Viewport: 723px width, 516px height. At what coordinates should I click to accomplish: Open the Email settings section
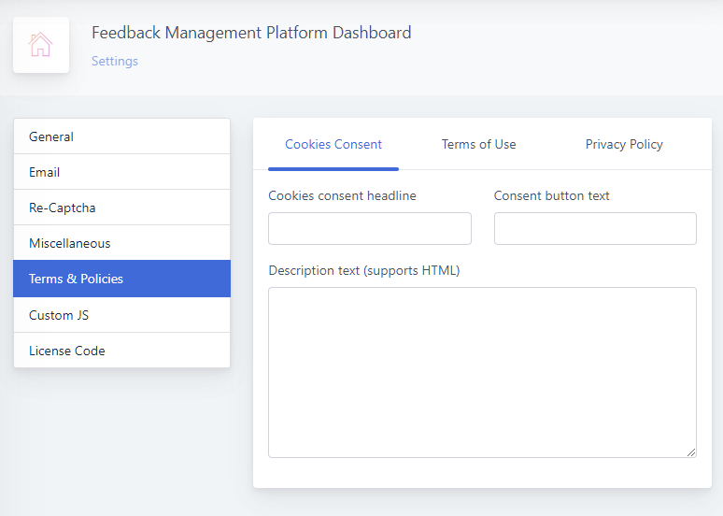pyautogui.click(x=121, y=172)
